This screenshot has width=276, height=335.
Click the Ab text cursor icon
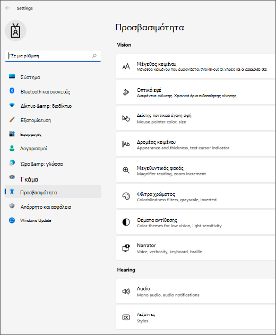pos(126,144)
